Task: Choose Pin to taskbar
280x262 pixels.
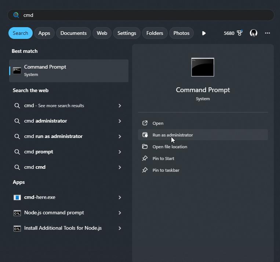Action: [x=203, y=170]
